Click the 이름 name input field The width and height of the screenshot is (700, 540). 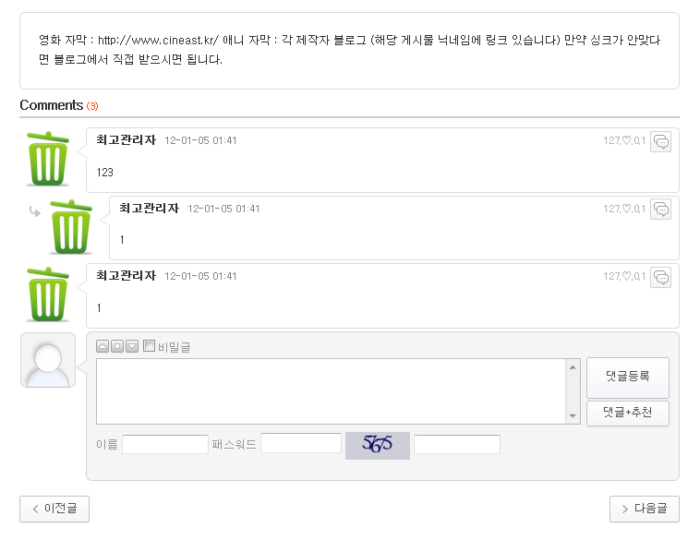click(165, 445)
